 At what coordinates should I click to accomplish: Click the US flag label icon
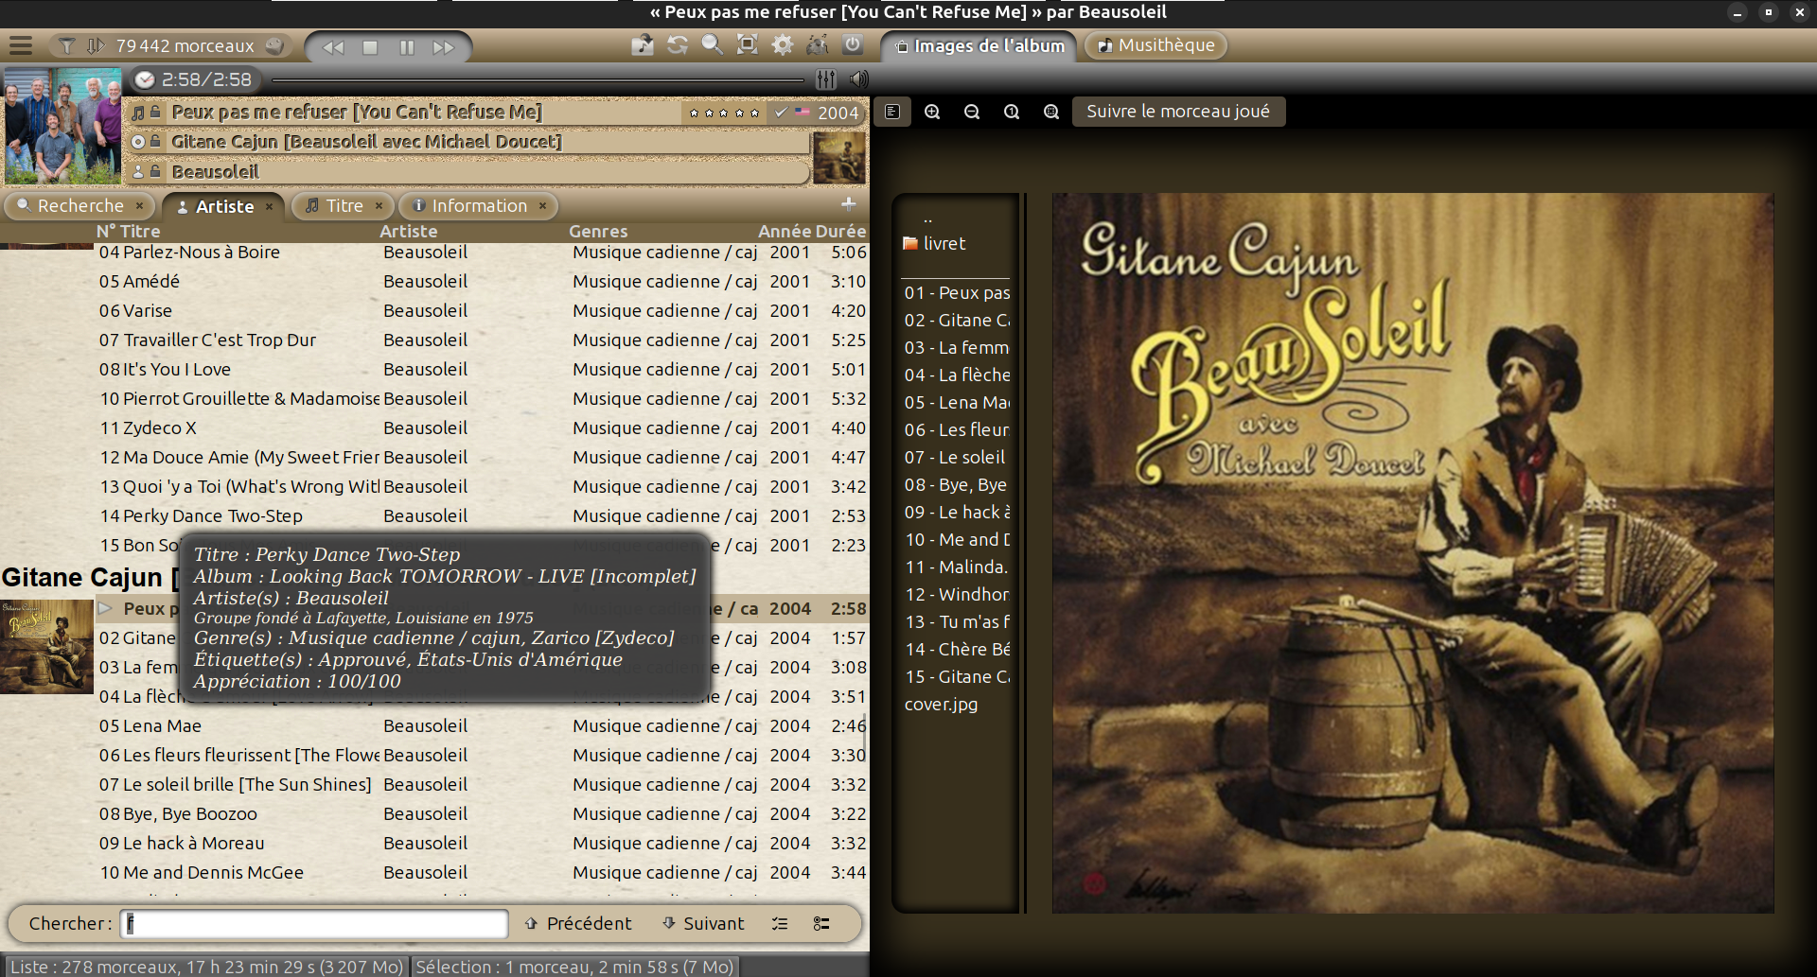803,112
